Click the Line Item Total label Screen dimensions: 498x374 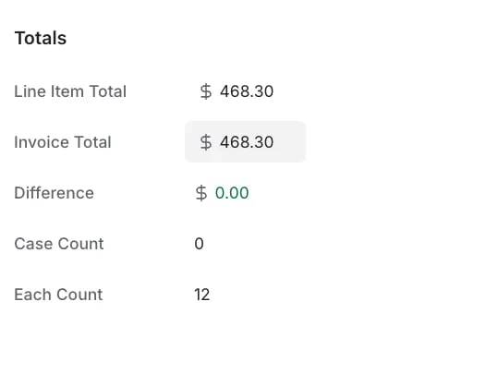(x=70, y=91)
